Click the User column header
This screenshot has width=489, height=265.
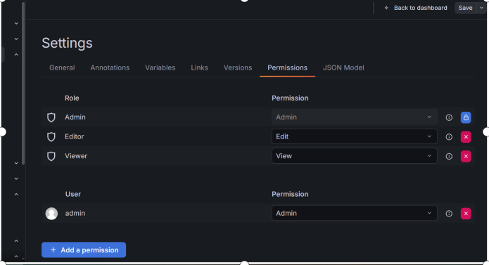point(73,194)
